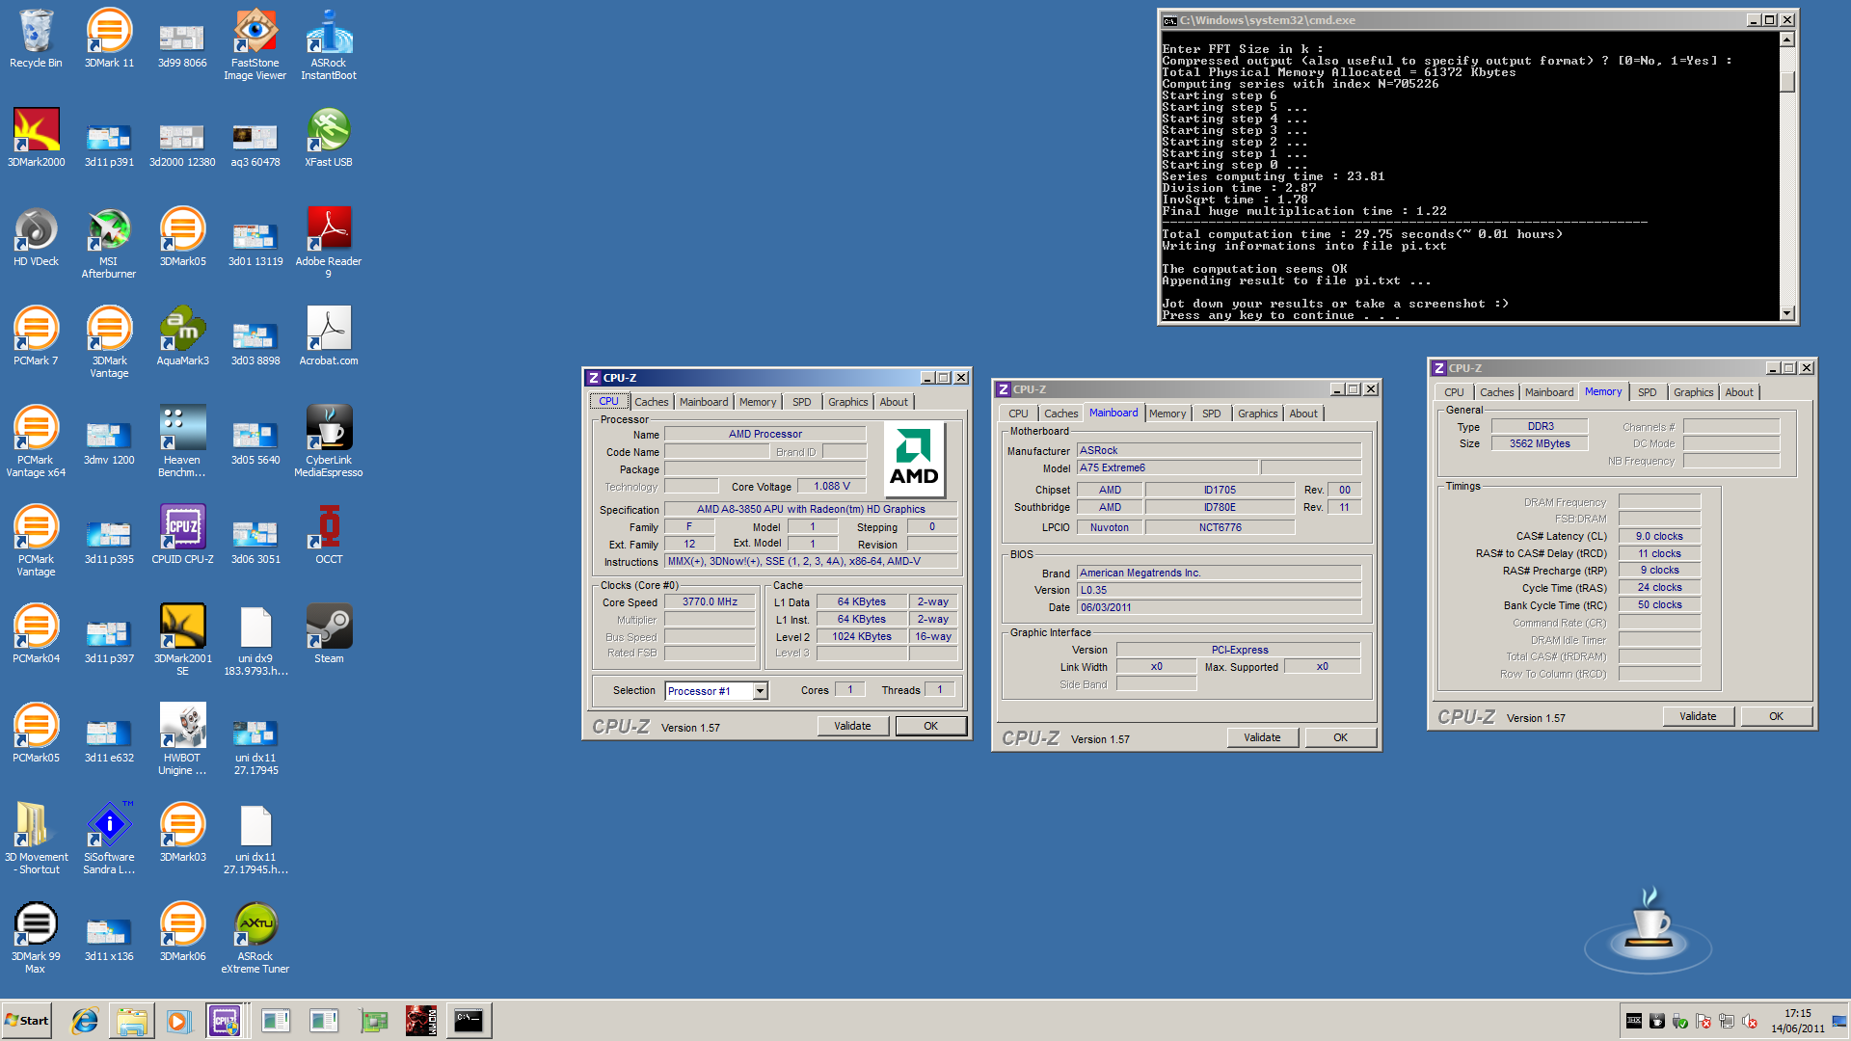Open AquaMark3 desktop icon

point(182,336)
